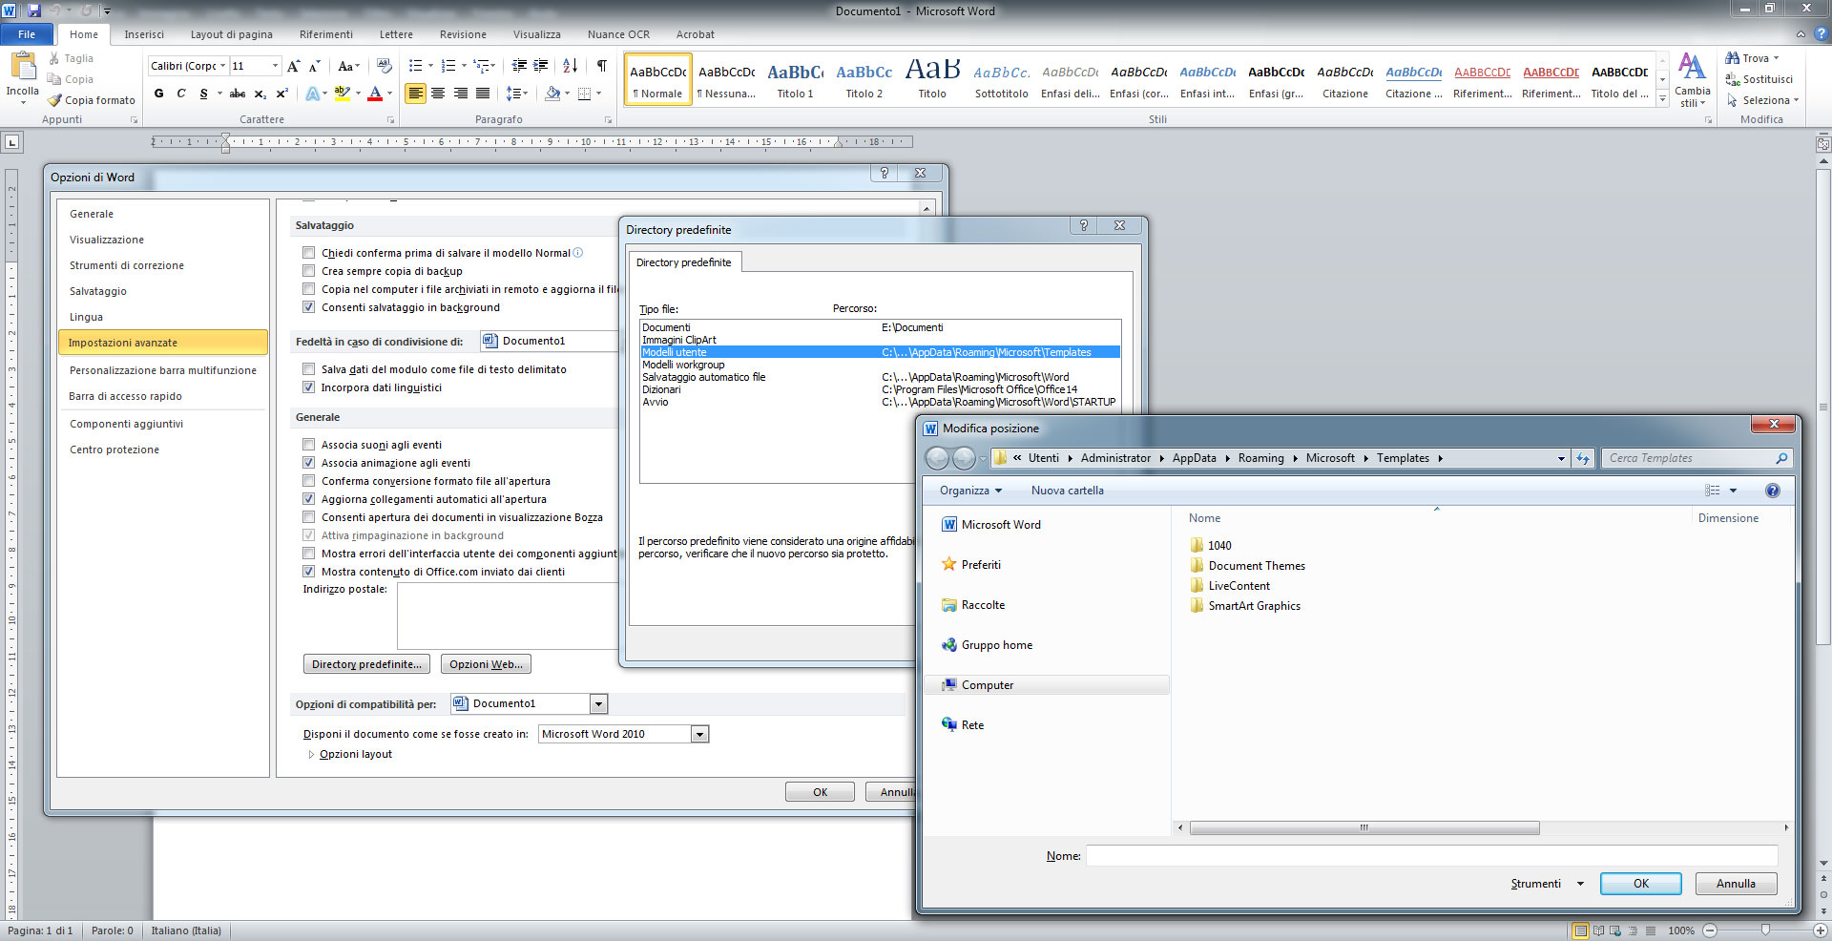Click the zoom slider in status bar
Viewport: 1832px width, 941px height.
coord(1765,930)
